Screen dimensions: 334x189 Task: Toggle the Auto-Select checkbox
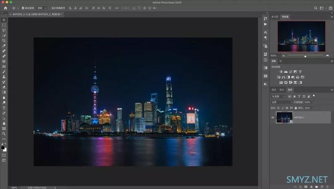point(23,8)
